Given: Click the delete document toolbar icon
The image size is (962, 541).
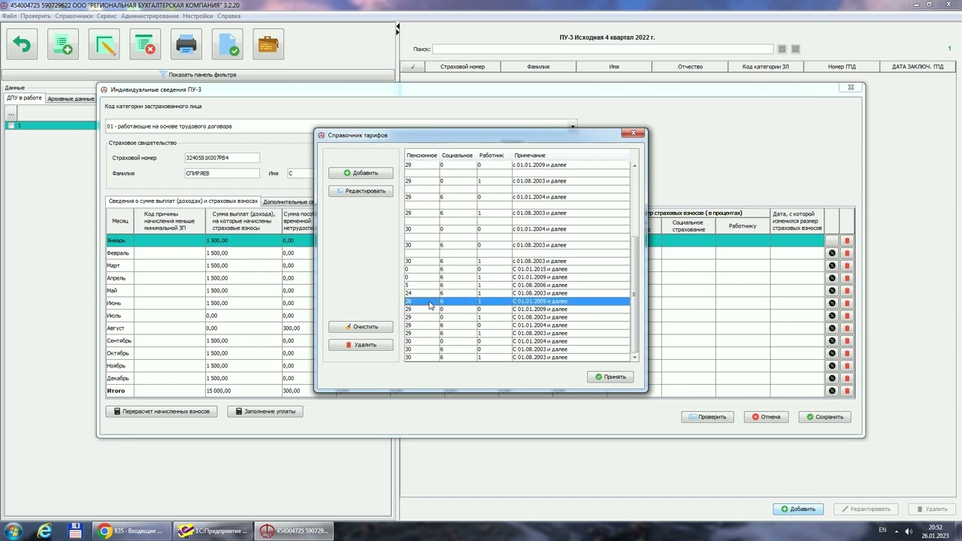Looking at the screenshot, I should [x=145, y=44].
